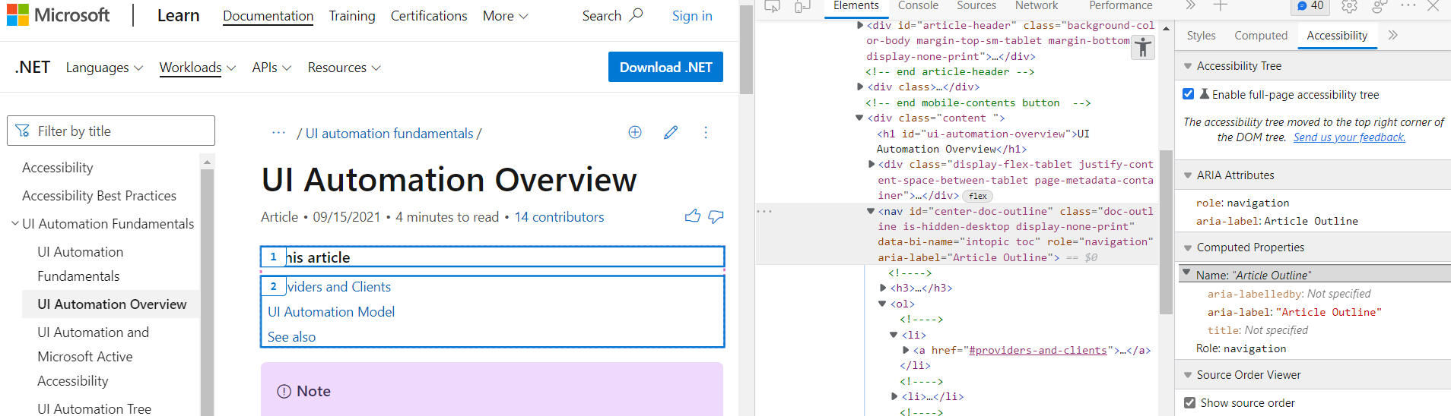This screenshot has width=1451, height=416.
Task: Open the Resources dropdown
Action: click(x=344, y=68)
